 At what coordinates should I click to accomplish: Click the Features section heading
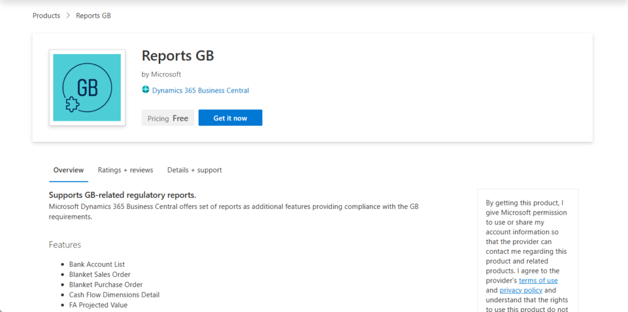pyautogui.click(x=65, y=245)
